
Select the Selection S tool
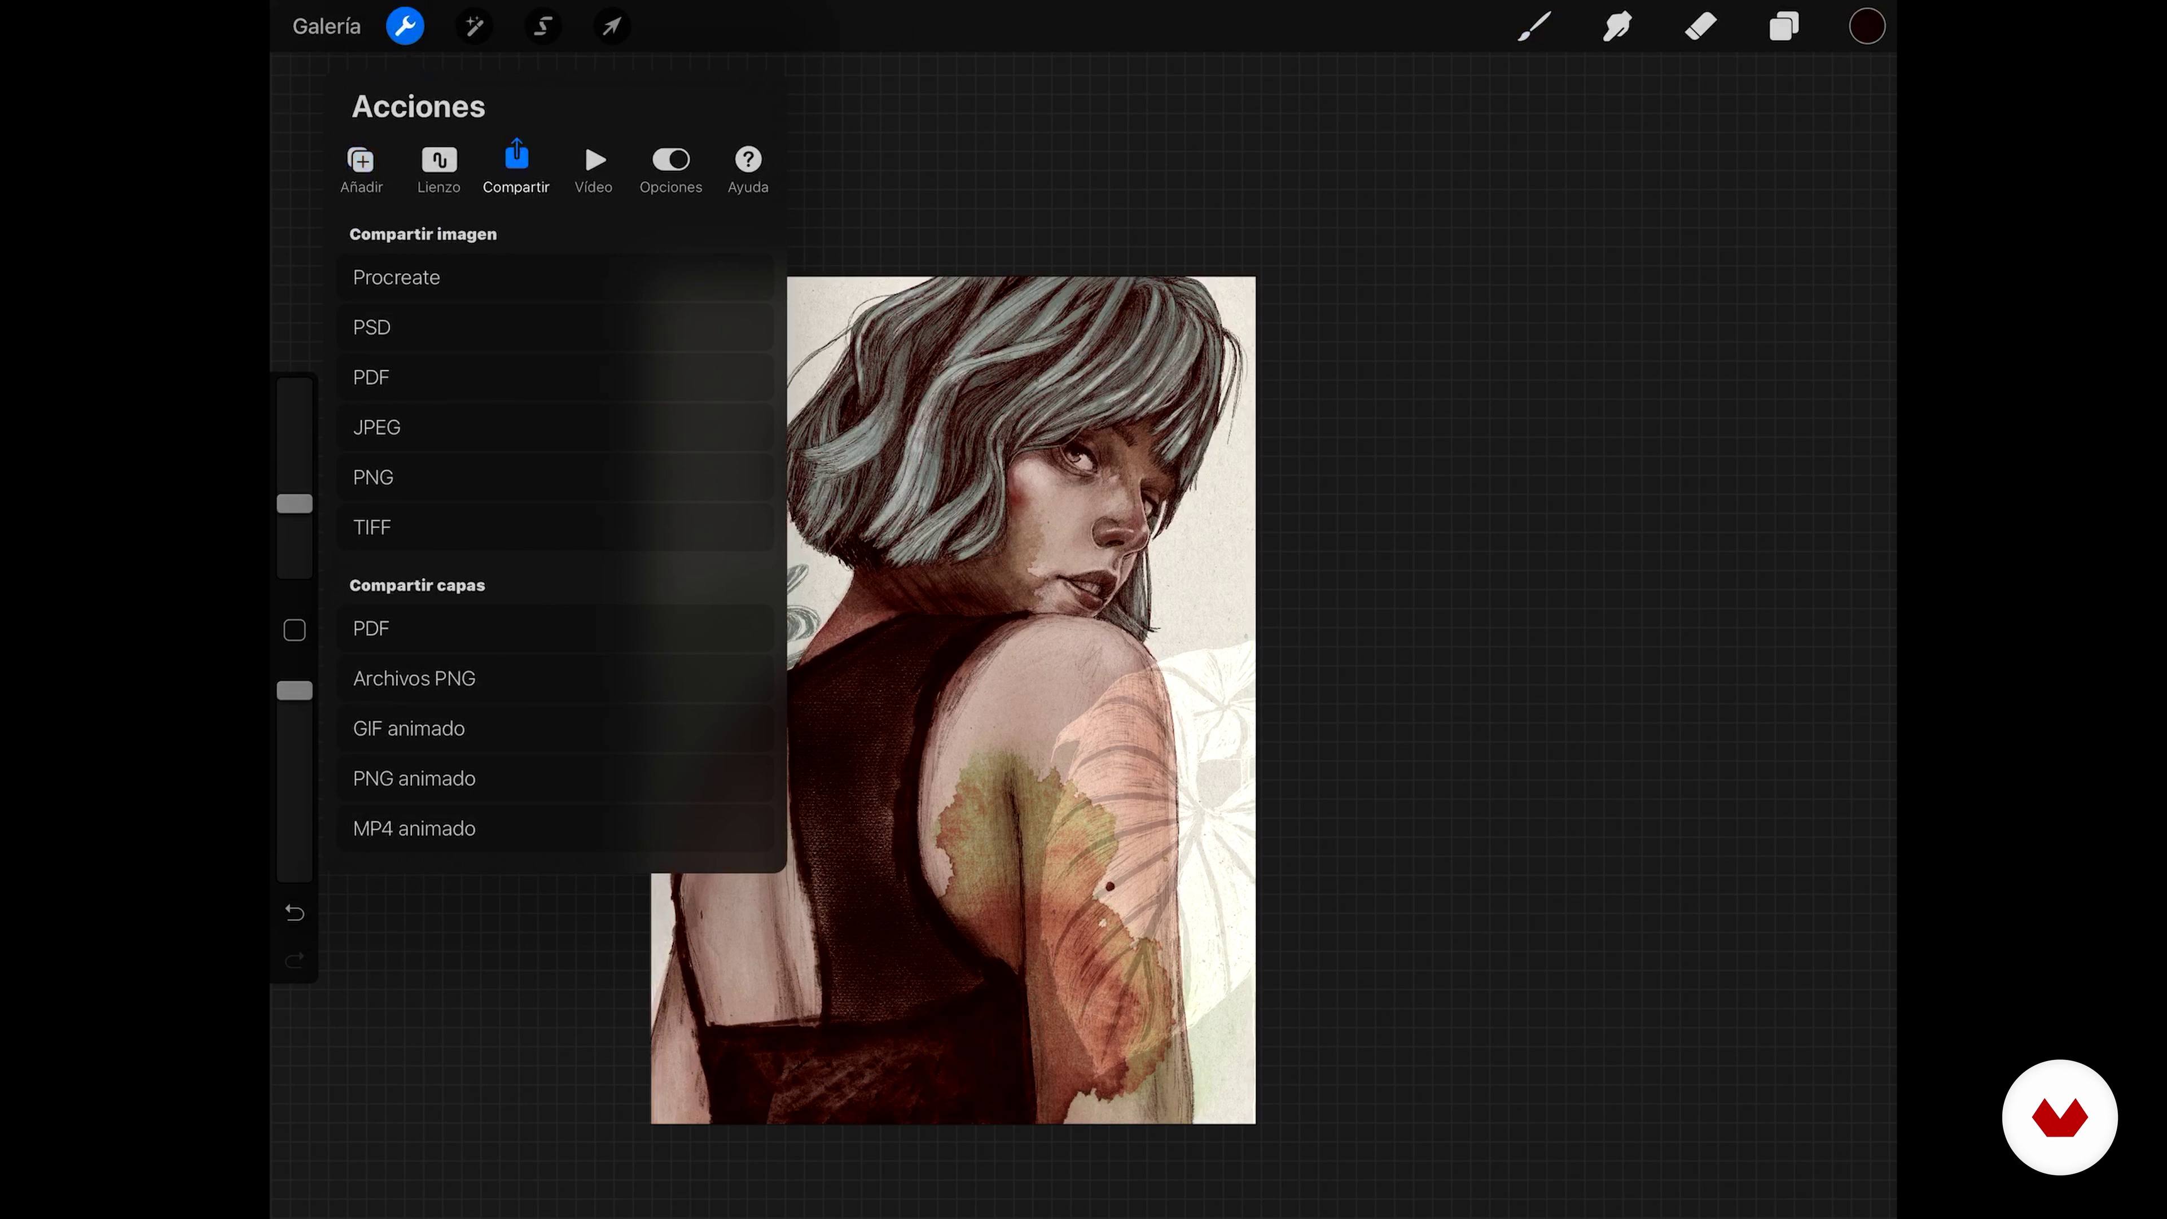click(543, 26)
